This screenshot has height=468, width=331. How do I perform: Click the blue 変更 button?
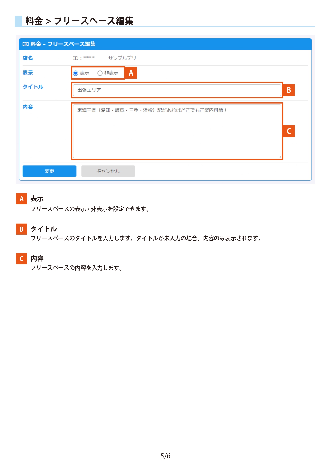point(50,171)
